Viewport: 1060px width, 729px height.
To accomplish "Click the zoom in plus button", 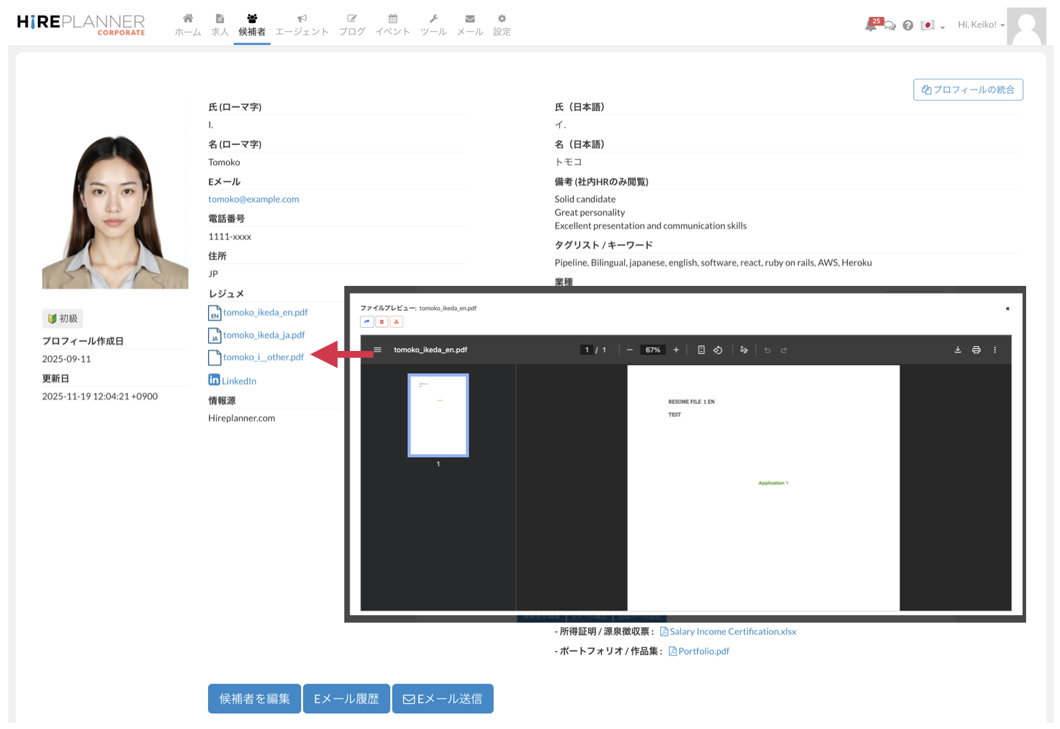I will 676,350.
